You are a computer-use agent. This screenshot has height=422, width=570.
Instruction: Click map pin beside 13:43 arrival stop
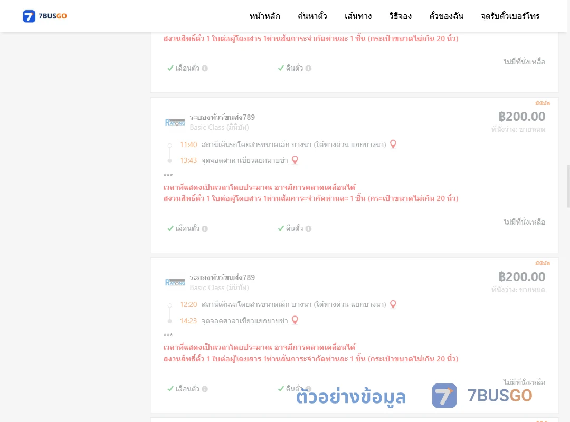point(295,160)
